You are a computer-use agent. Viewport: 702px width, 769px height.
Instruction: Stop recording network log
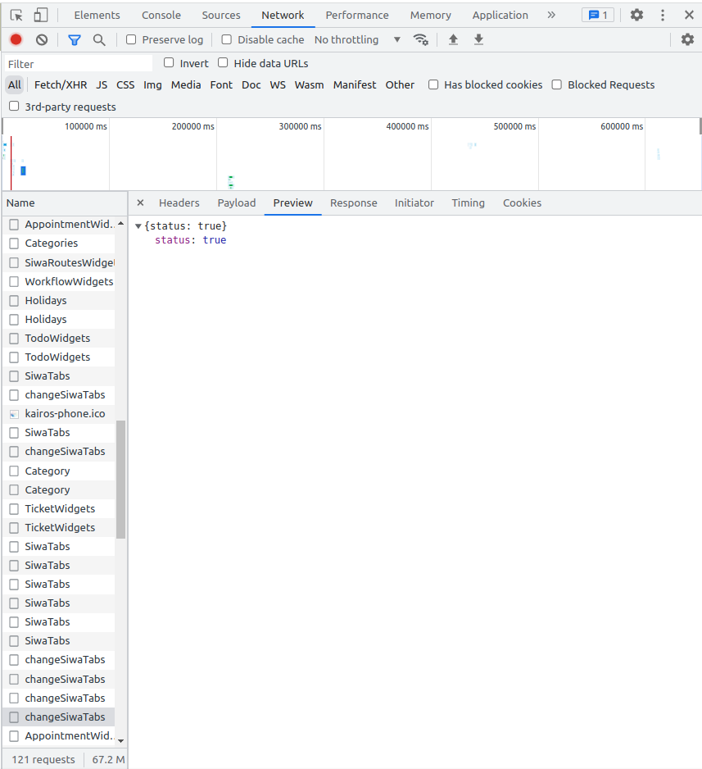(x=16, y=39)
